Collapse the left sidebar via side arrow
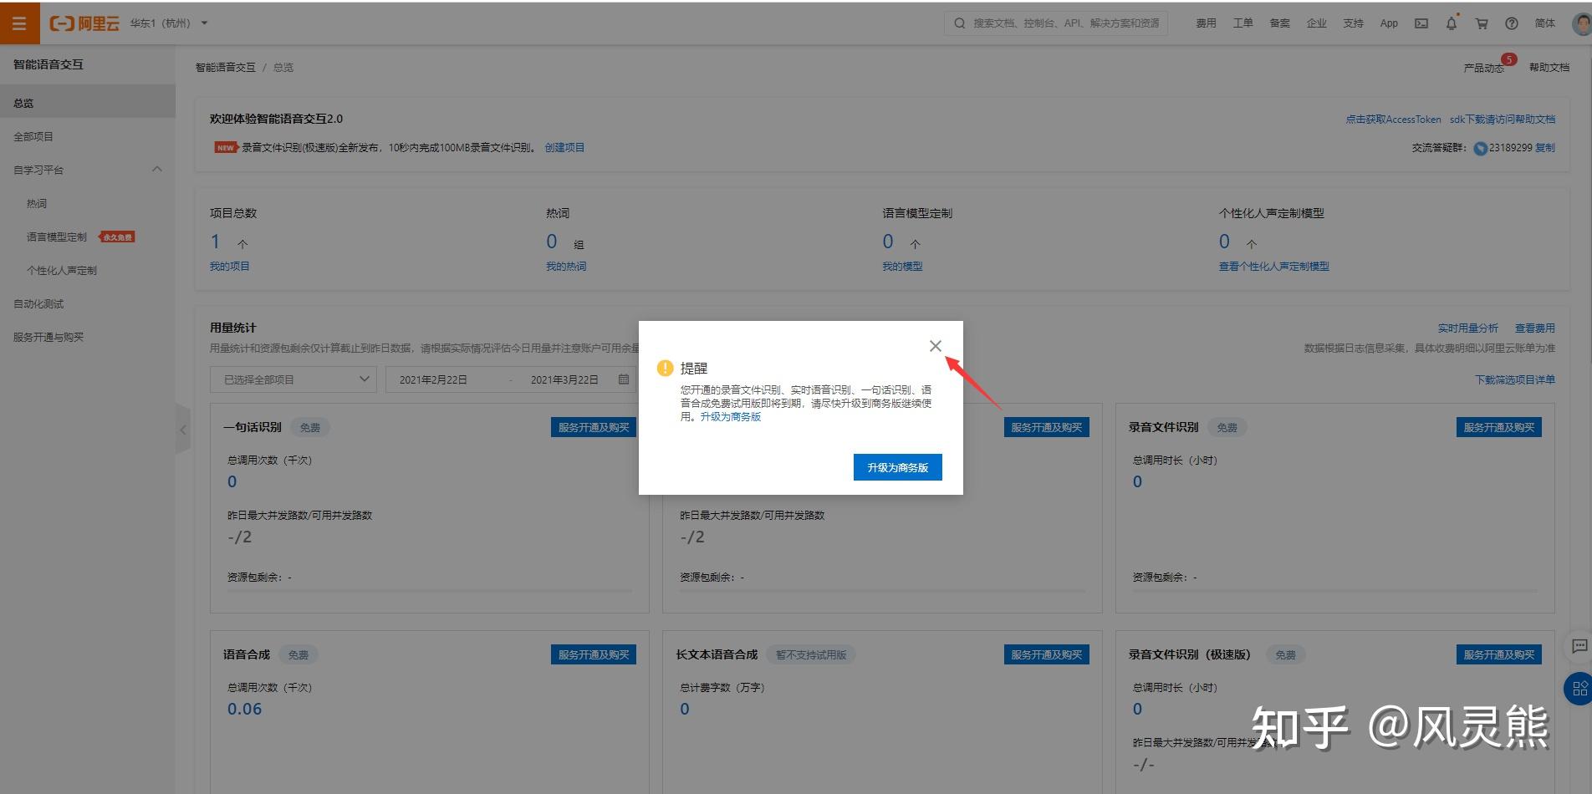The image size is (1592, 794). pyautogui.click(x=183, y=429)
